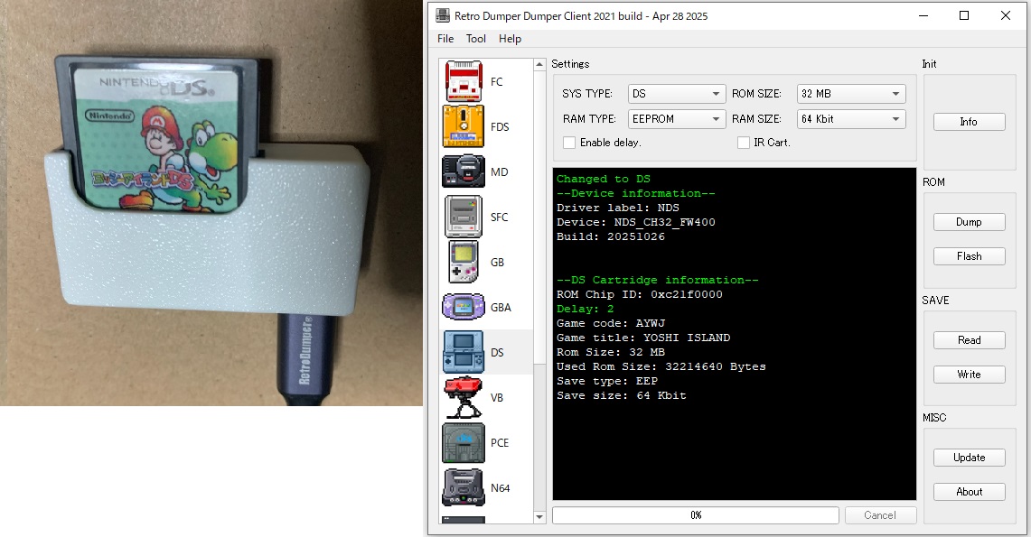Click the SFC label in console list
The height and width of the screenshot is (537, 1031).
pos(499,218)
